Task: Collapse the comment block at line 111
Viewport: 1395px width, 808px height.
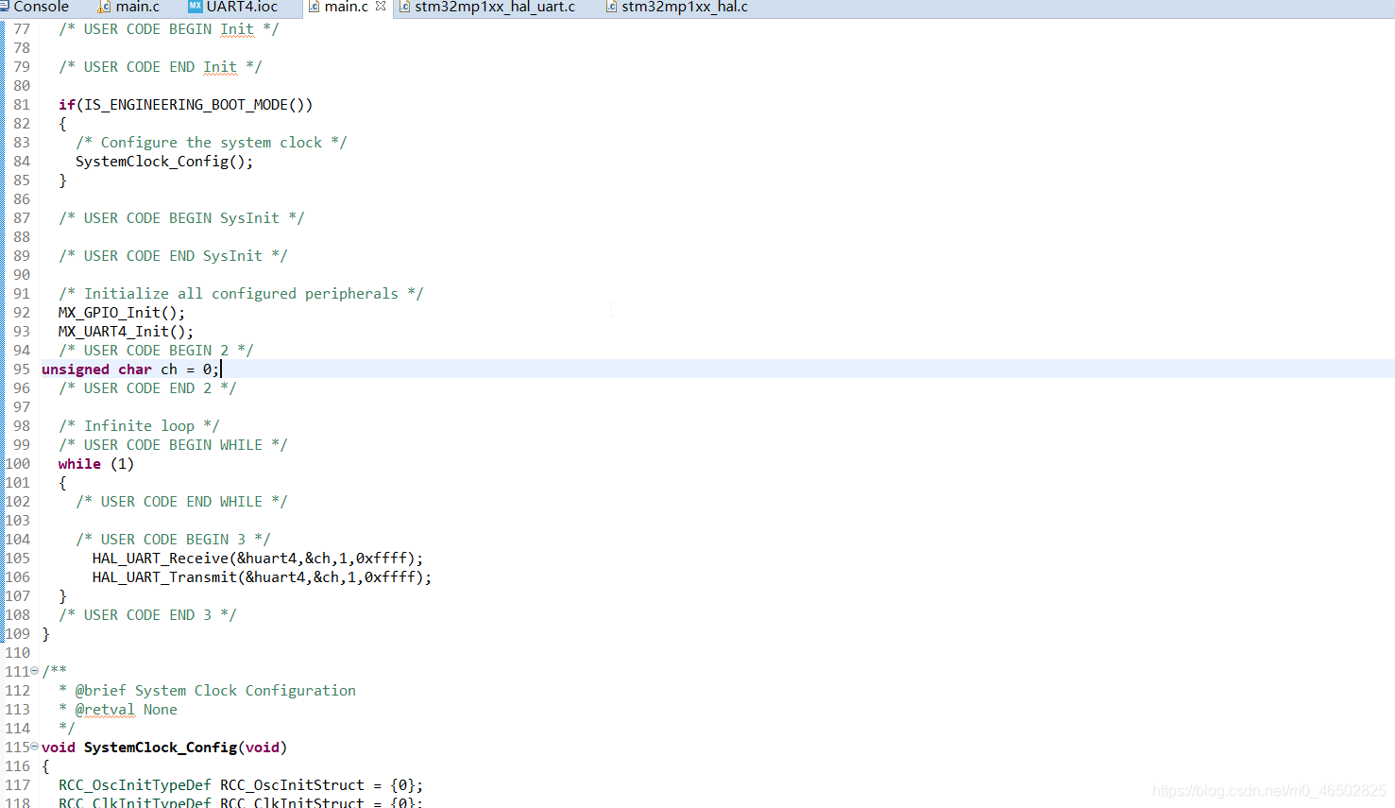Action: pos(35,671)
